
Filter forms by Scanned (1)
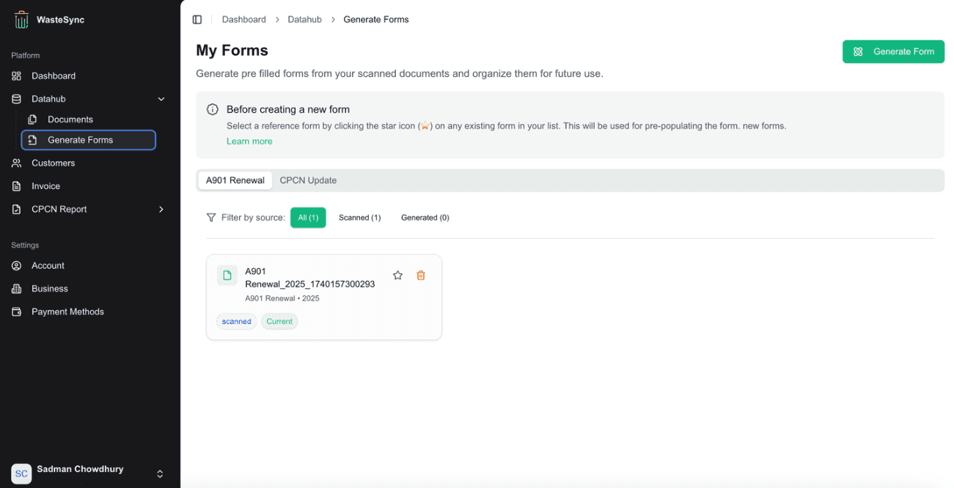359,218
